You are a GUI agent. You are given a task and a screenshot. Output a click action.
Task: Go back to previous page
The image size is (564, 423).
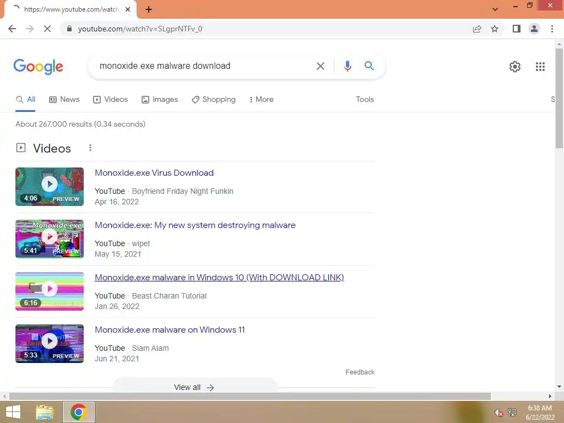(12, 29)
